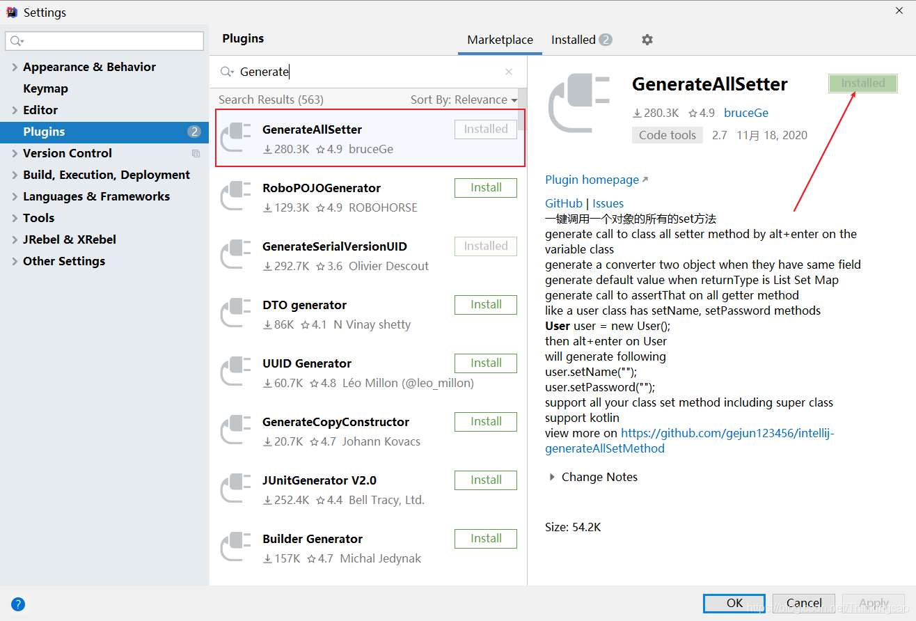Install the JUnitGenerator V2.0 plugin
This screenshot has width=916, height=621.
tap(486, 480)
